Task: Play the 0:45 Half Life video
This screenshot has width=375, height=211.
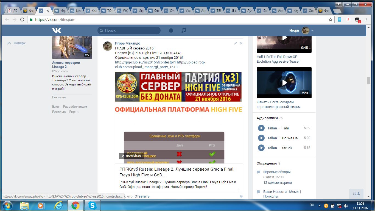Action: 284,44
